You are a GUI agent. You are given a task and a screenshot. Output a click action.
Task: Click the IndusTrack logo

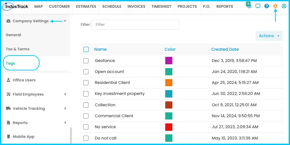[x=15, y=7]
